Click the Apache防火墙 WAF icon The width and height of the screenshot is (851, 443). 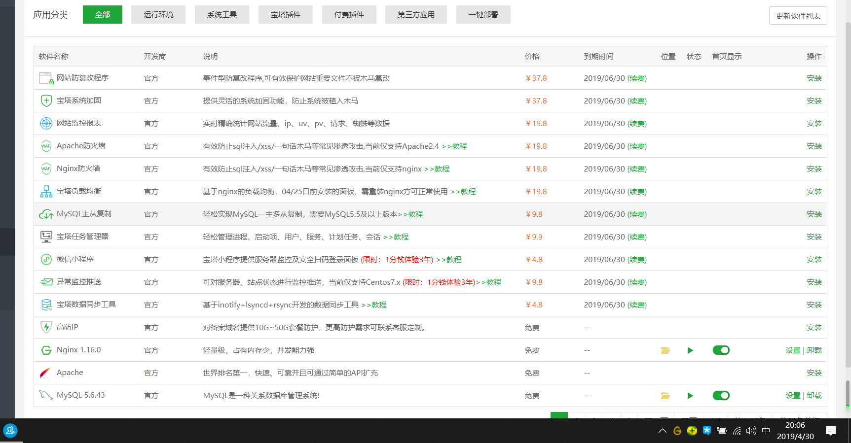(x=46, y=146)
